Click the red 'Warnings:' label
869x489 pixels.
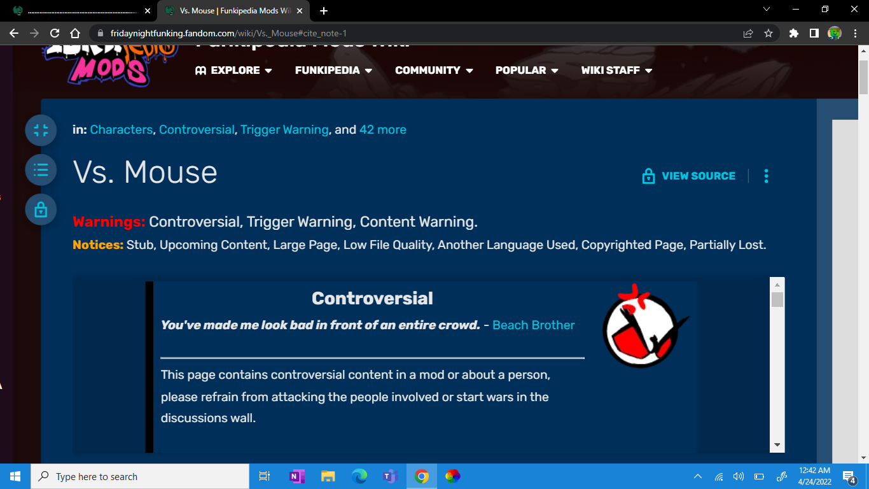coord(109,222)
